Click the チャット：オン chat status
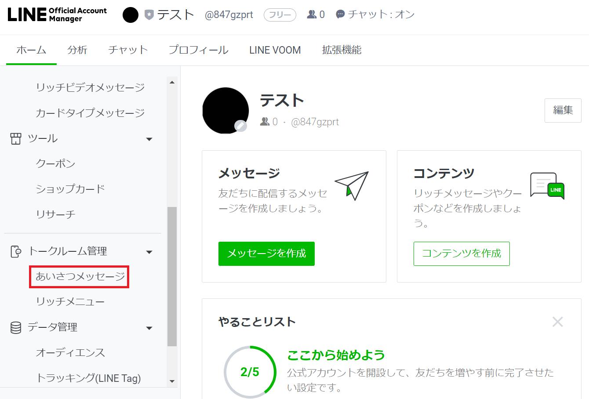Image resolution: width=589 pixels, height=399 pixels. point(375,15)
